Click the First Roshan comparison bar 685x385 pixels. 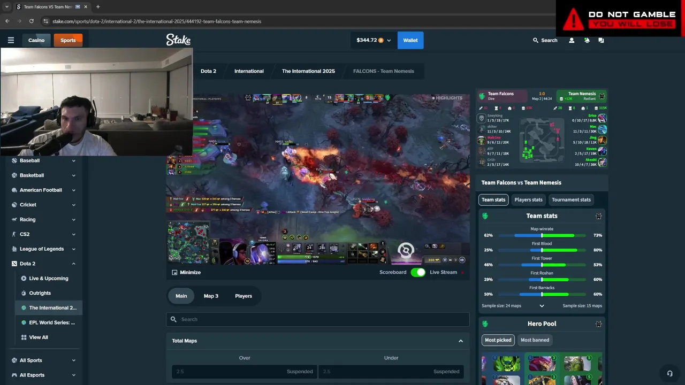click(542, 280)
